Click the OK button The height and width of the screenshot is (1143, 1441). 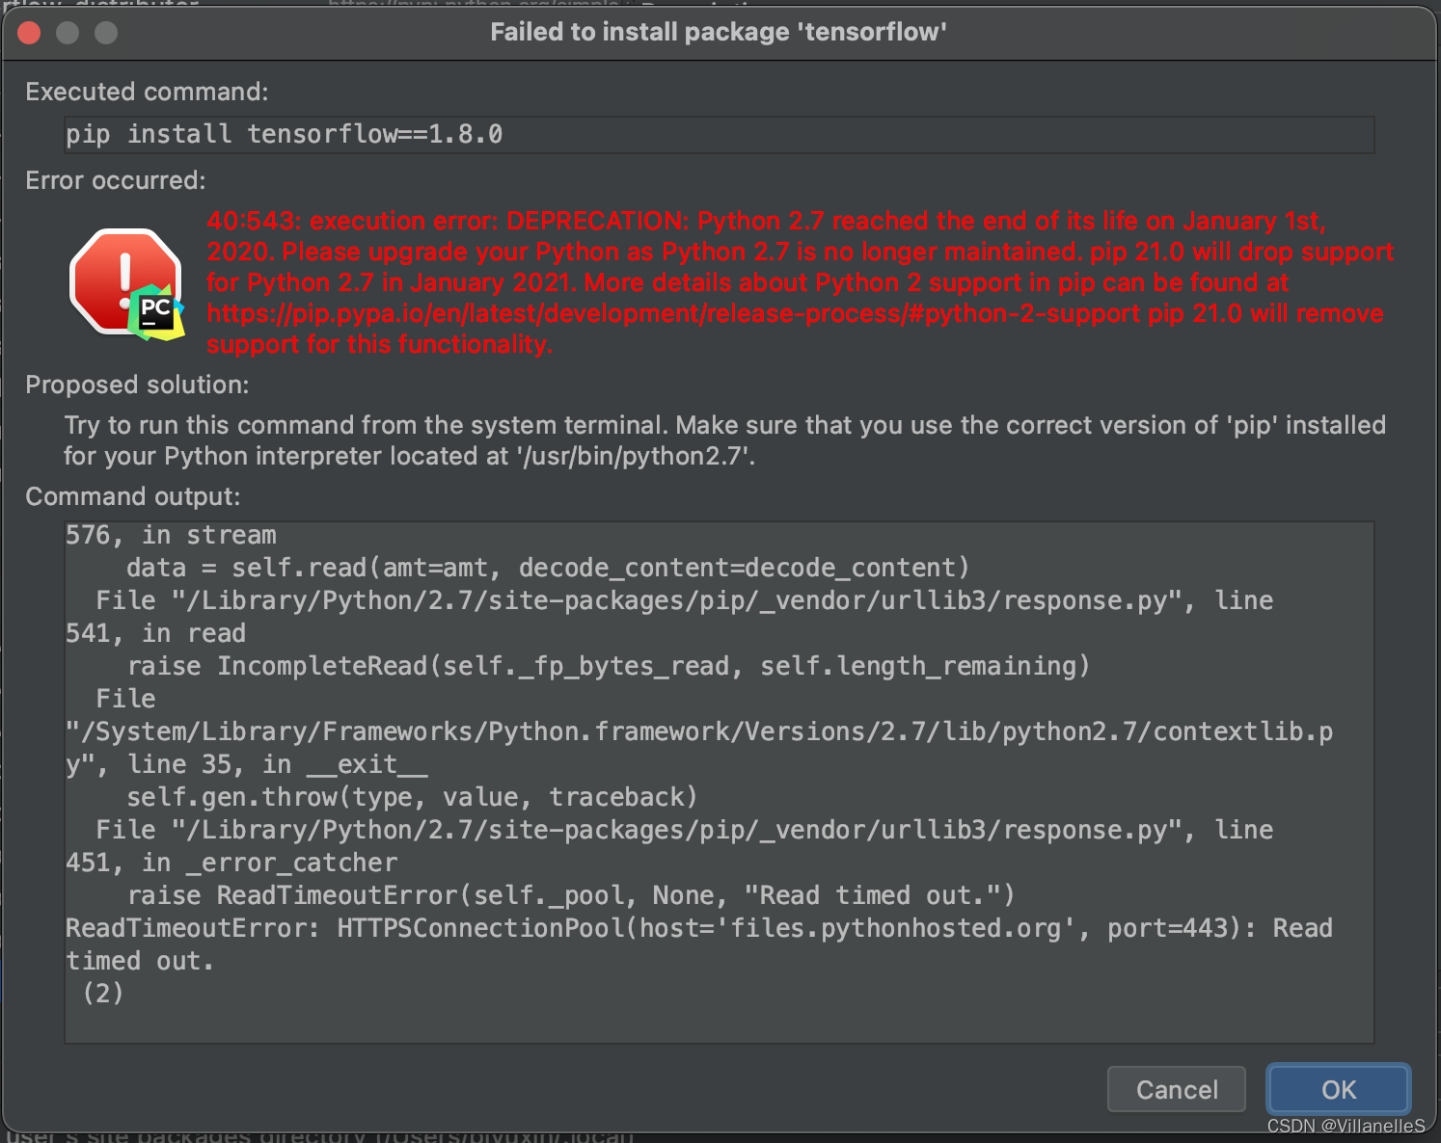tap(1339, 1089)
